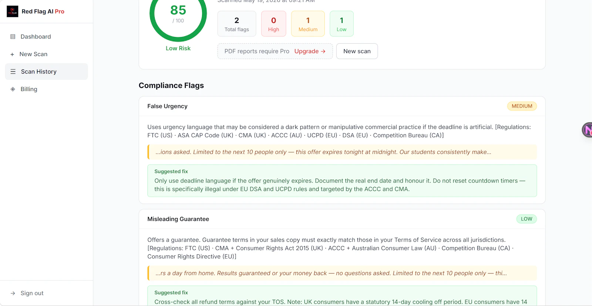Click the 'offer expires tonight at midnight' quote
The height and width of the screenshot is (306, 592).
point(342,152)
